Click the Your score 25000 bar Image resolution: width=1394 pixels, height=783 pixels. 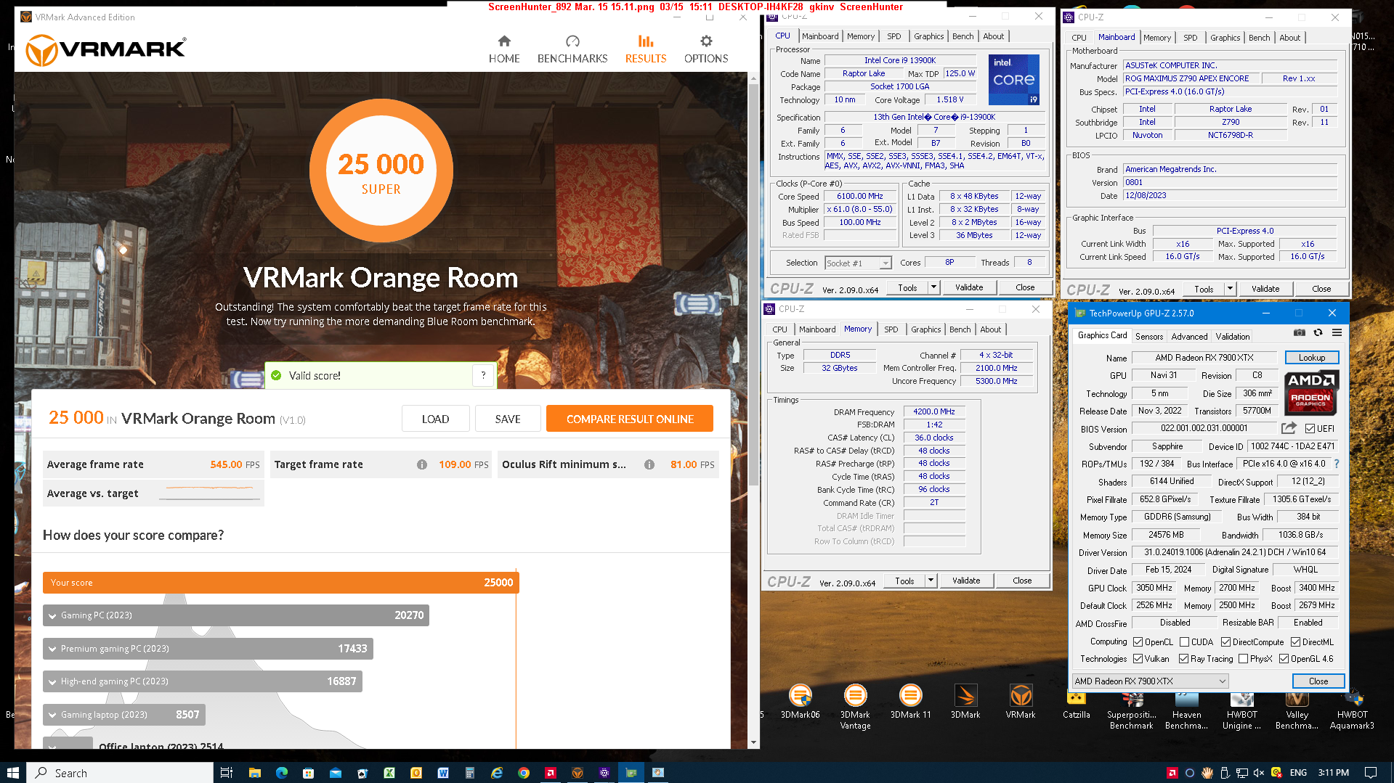[x=280, y=583]
